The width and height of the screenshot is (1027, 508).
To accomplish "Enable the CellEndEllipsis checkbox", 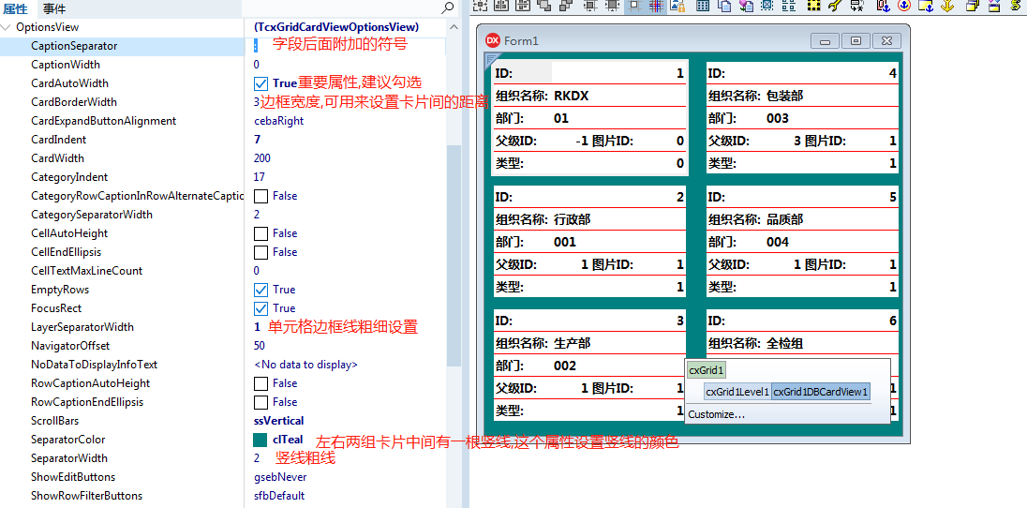I will coord(260,252).
